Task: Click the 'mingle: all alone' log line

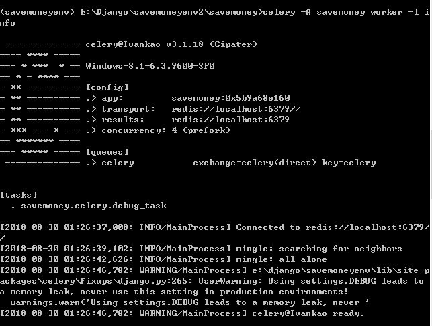Action: click(x=282, y=259)
